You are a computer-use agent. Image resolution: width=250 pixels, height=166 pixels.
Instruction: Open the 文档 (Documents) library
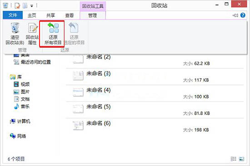[21, 99]
